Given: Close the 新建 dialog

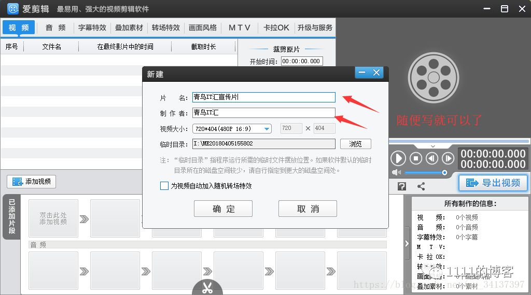Looking at the screenshot, I should (x=376, y=72).
